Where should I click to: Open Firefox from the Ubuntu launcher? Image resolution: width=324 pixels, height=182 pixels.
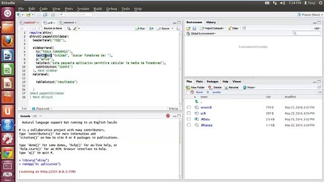(x=8, y=41)
